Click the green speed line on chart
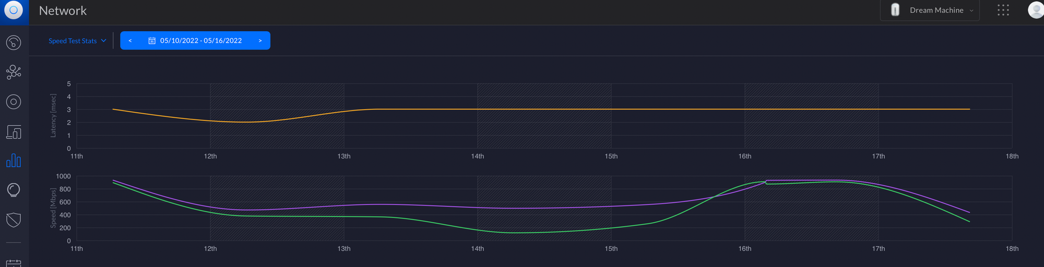The width and height of the screenshot is (1044, 267). 522,233
